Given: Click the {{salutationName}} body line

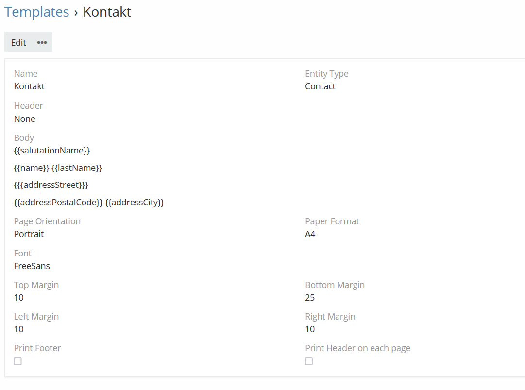Looking at the screenshot, I should point(52,151).
